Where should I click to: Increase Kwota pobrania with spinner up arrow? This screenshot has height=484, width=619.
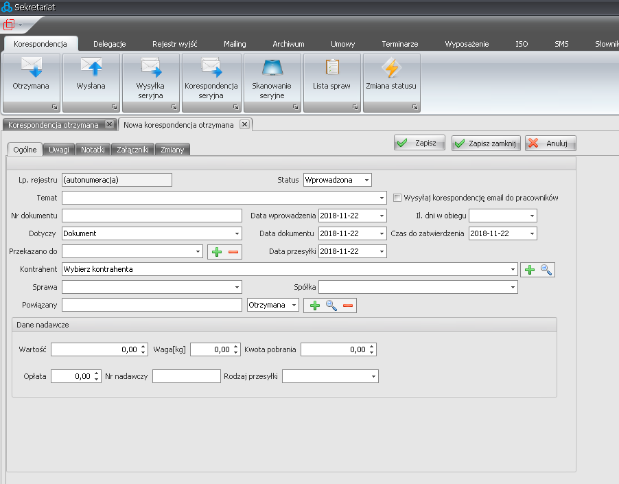[x=371, y=347]
